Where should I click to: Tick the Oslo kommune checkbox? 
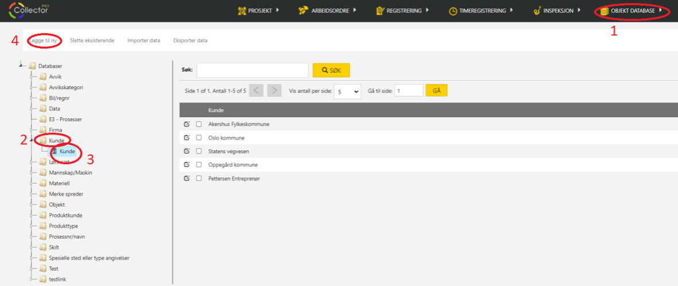click(199, 138)
